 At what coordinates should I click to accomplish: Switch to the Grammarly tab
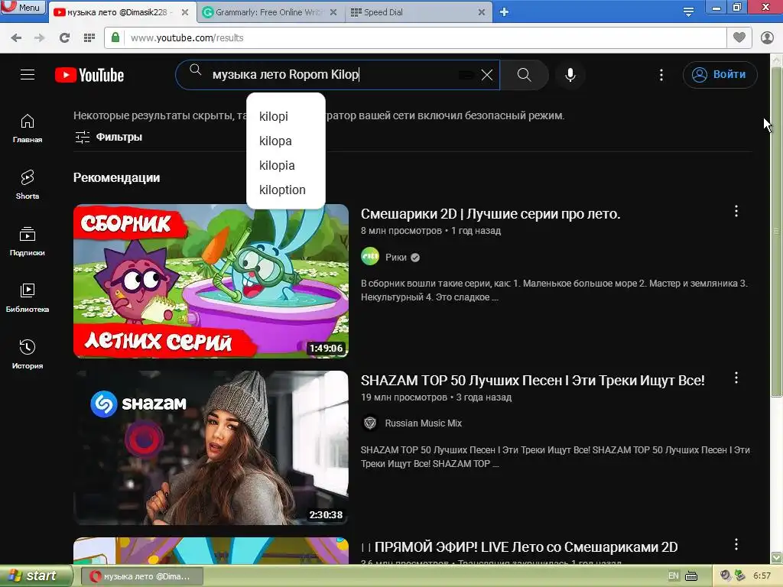coord(270,12)
